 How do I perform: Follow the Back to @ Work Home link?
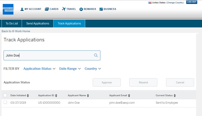[x=16, y=31]
